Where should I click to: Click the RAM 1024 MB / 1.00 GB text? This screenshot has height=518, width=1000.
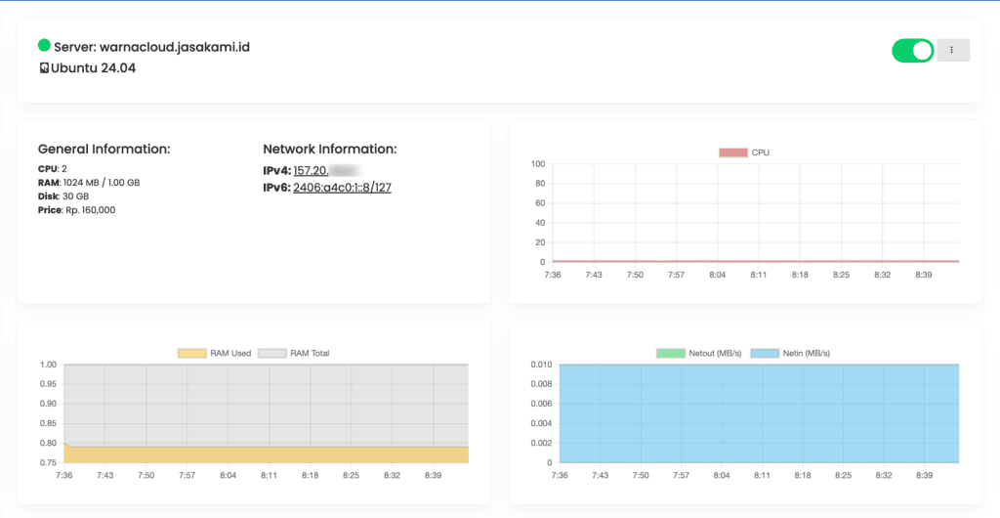pos(89,183)
